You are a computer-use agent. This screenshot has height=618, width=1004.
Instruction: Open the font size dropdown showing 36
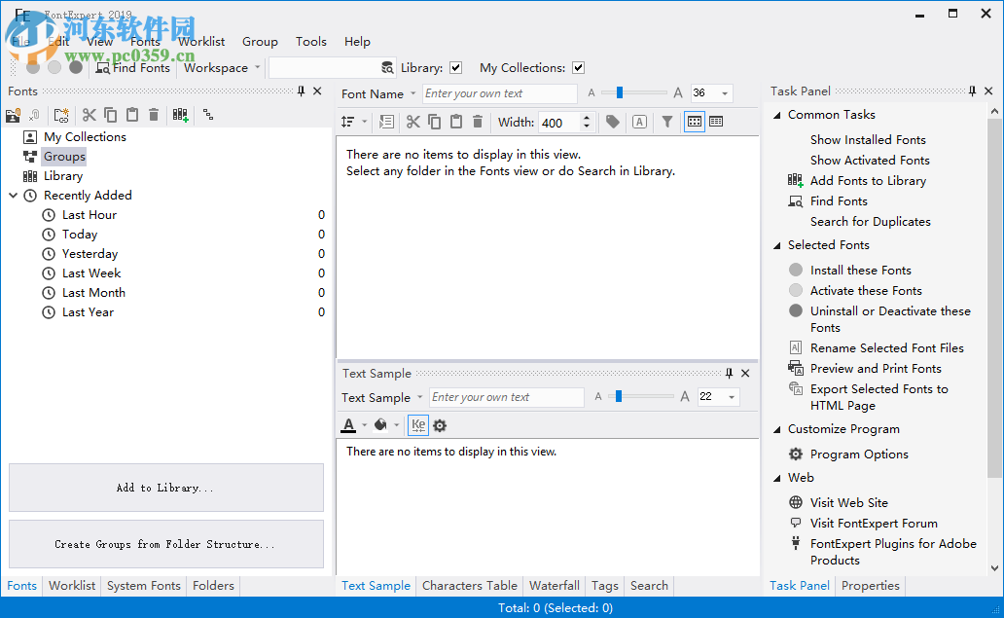tap(725, 92)
